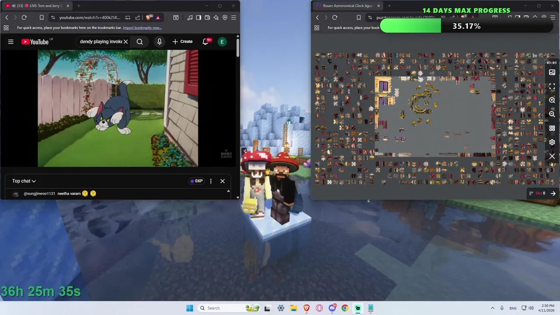
Task: Open Brave Wallet in YouTube window
Action: click(207, 17)
